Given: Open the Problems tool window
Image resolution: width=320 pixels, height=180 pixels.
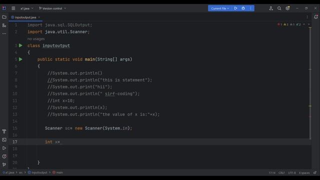Looking at the screenshot, I should [x=4, y=156].
